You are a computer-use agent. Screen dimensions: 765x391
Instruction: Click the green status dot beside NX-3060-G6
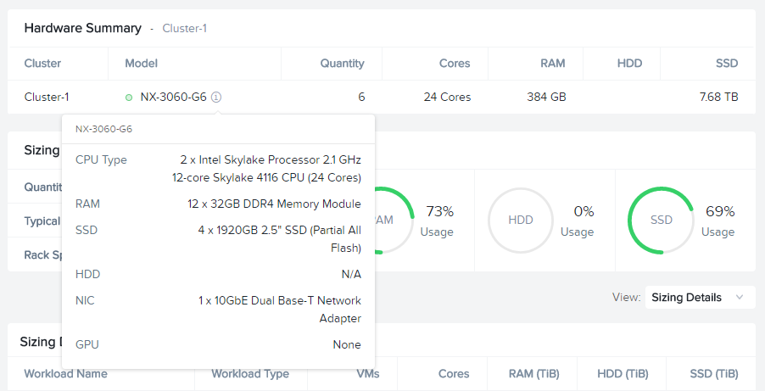point(129,98)
